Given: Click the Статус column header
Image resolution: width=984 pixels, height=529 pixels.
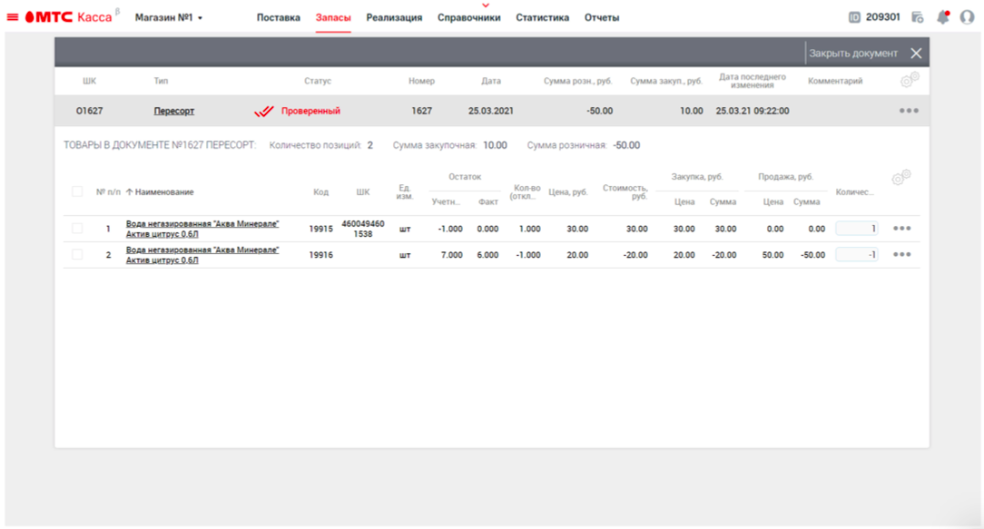Looking at the screenshot, I should pyautogui.click(x=318, y=81).
